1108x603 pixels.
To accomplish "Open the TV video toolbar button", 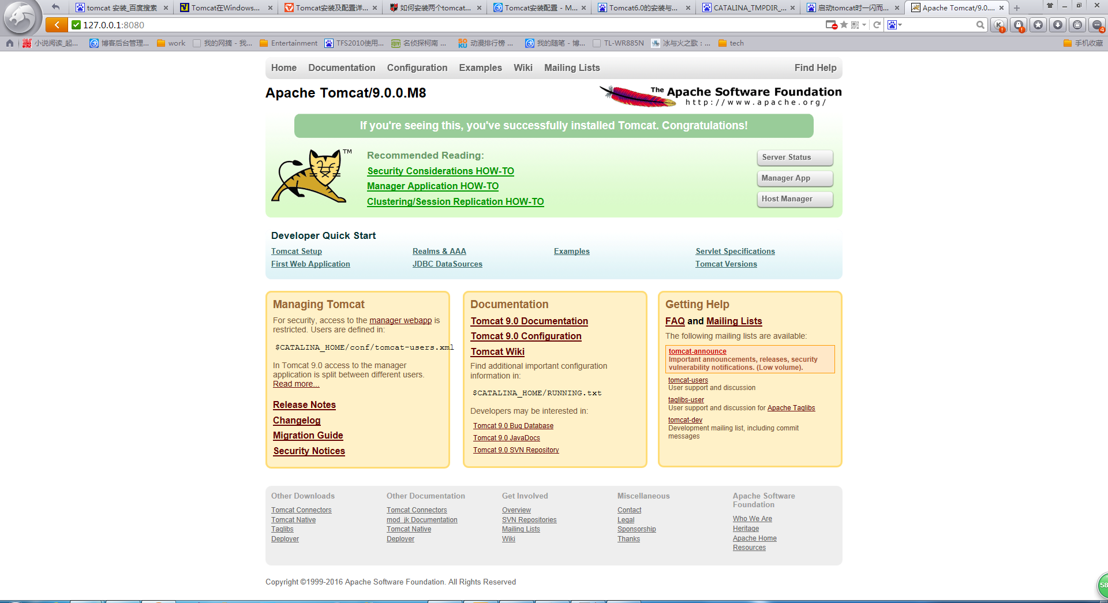I will click(1077, 25).
